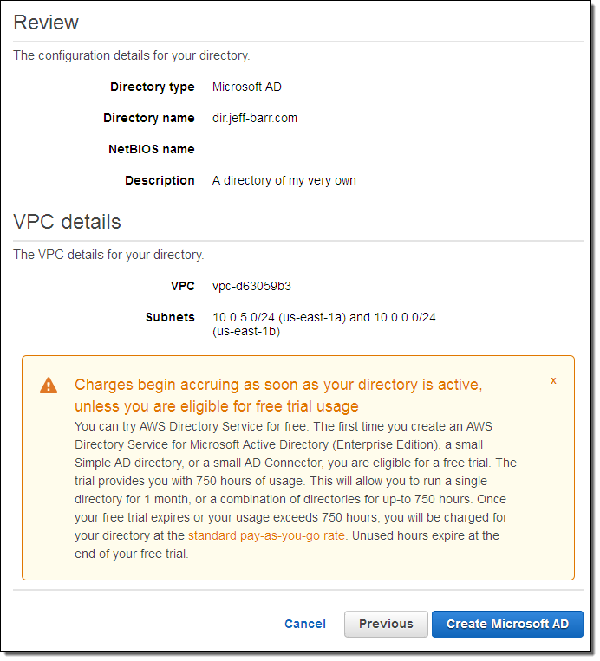Click the VPC field label
600x661 pixels.
point(183,286)
